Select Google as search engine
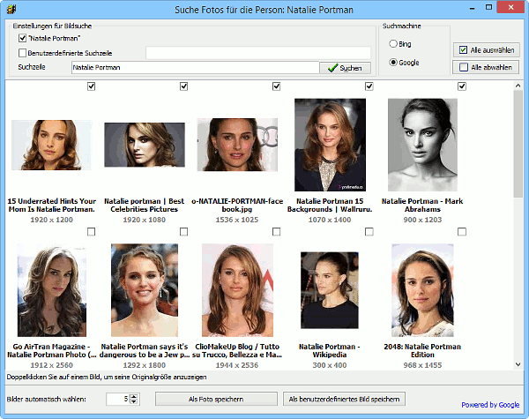529x419 pixels. tap(393, 63)
